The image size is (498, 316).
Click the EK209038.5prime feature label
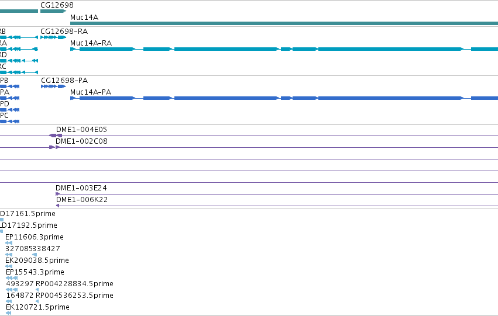(x=37, y=261)
